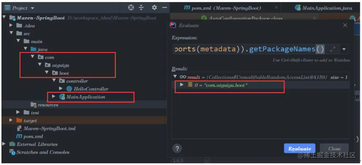362x165 pixels.
Task: Switch to MainApplication.java tab
Action: [x=323, y=8]
